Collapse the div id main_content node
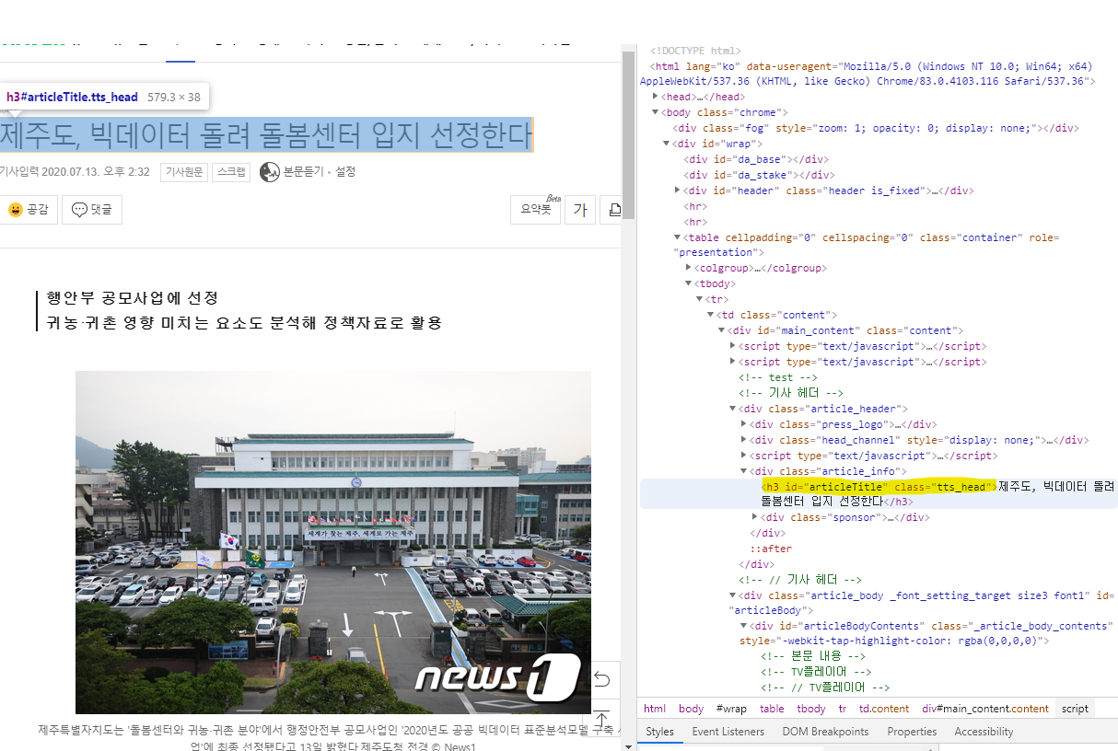 click(x=721, y=331)
